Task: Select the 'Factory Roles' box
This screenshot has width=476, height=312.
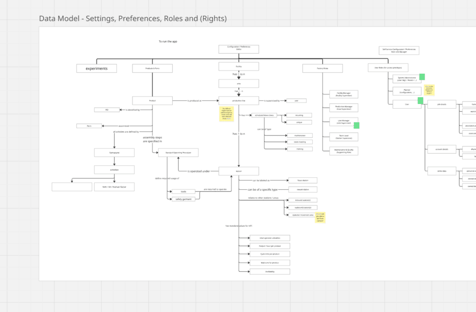Action: [323, 68]
